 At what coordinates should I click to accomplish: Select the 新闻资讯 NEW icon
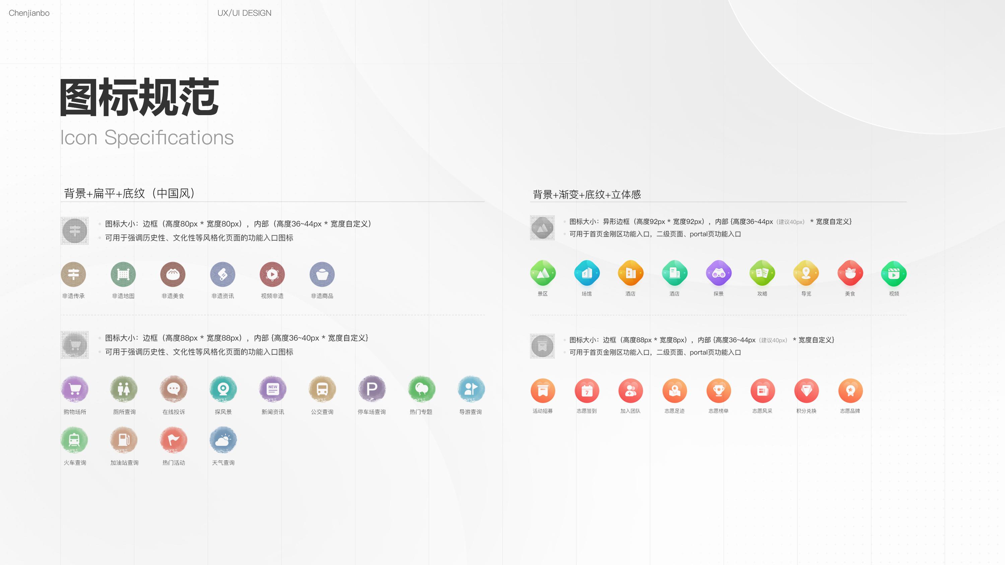273,389
